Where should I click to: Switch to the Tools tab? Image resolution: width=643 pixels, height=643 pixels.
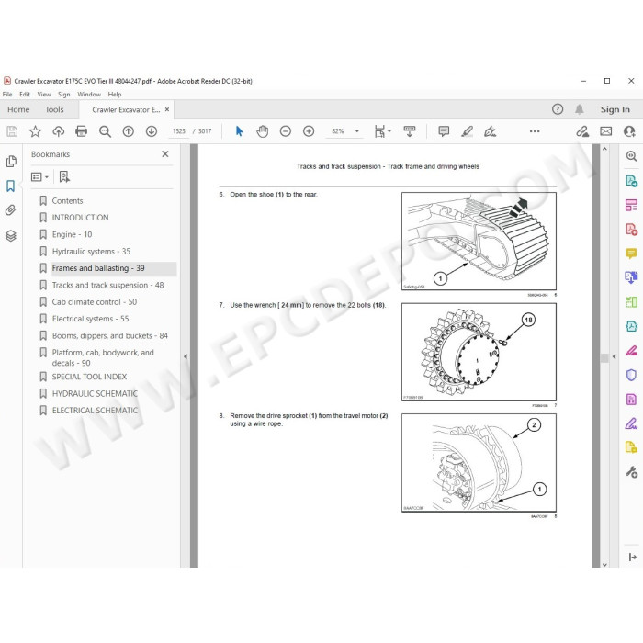54,109
